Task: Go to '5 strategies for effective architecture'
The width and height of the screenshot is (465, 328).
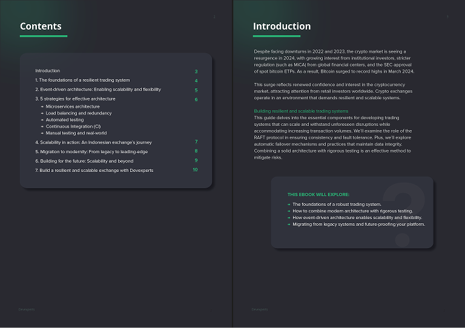Action: tap(75, 99)
